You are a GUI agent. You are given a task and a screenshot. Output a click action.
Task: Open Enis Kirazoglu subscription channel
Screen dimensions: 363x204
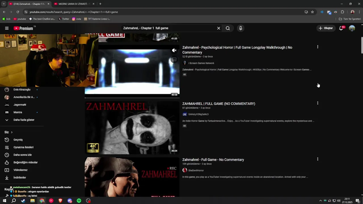point(22,90)
